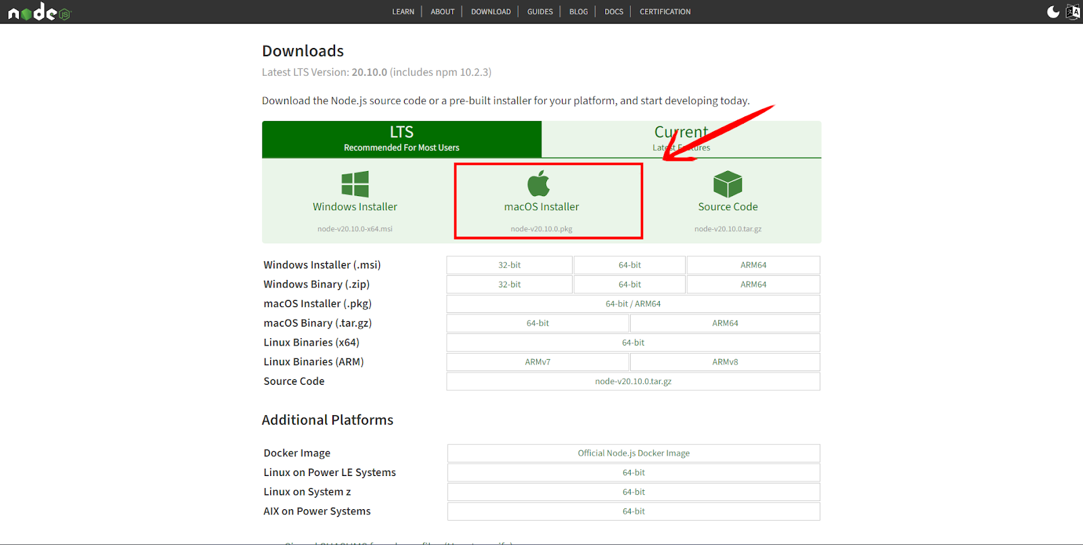The image size is (1083, 545).
Task: Download node-v20.10.0.tar.gz in Source Code row
Action: click(x=634, y=381)
